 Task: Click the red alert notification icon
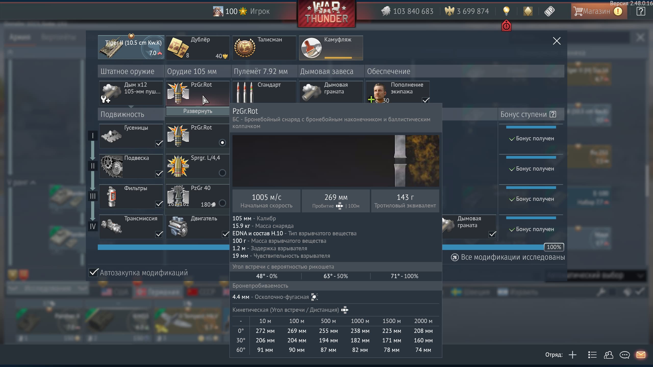tap(506, 26)
